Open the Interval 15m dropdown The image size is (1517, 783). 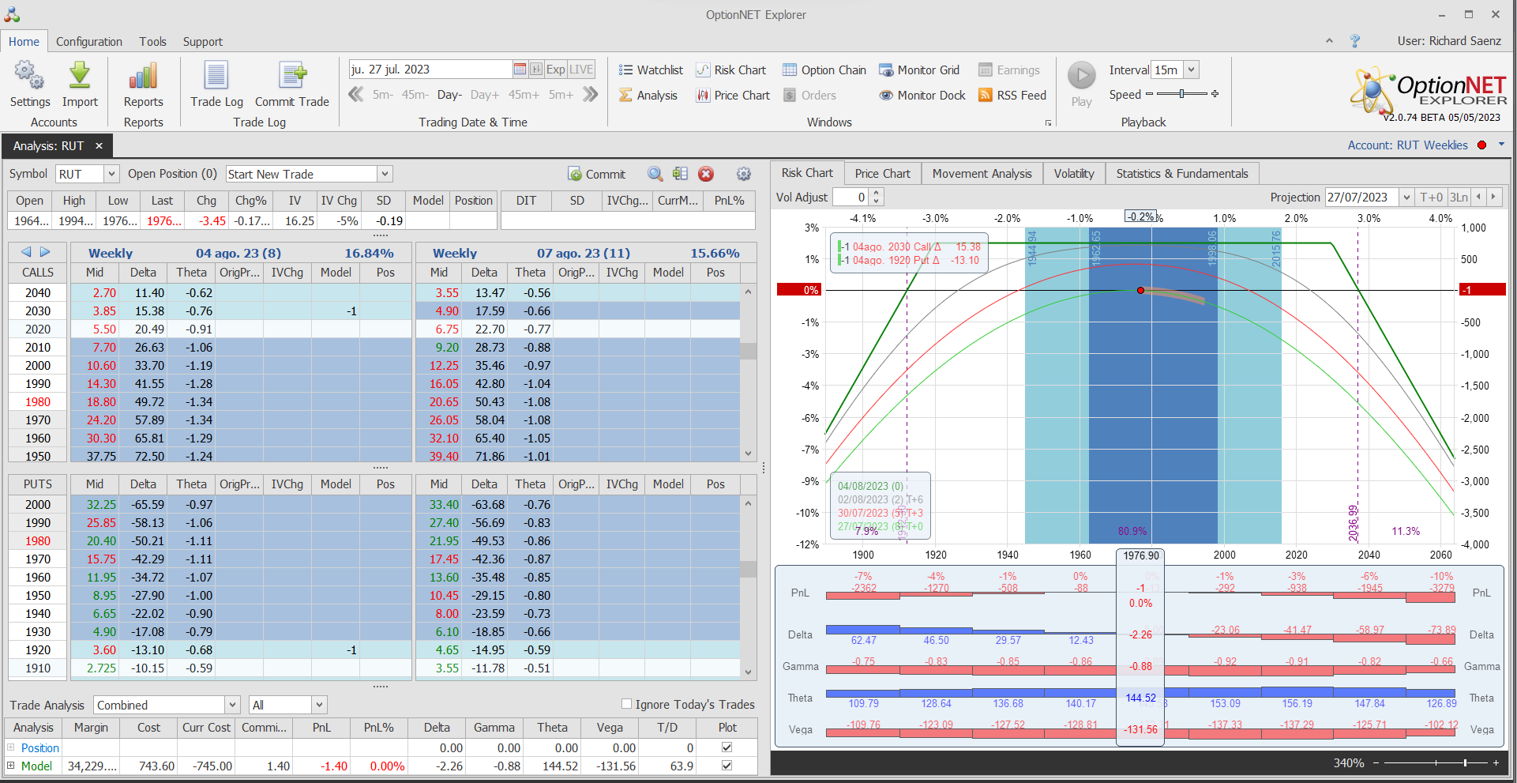click(1191, 70)
